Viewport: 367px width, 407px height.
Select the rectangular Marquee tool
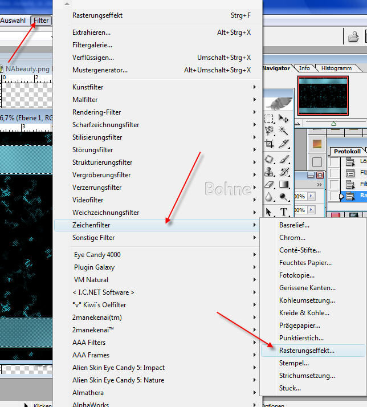click(x=269, y=119)
